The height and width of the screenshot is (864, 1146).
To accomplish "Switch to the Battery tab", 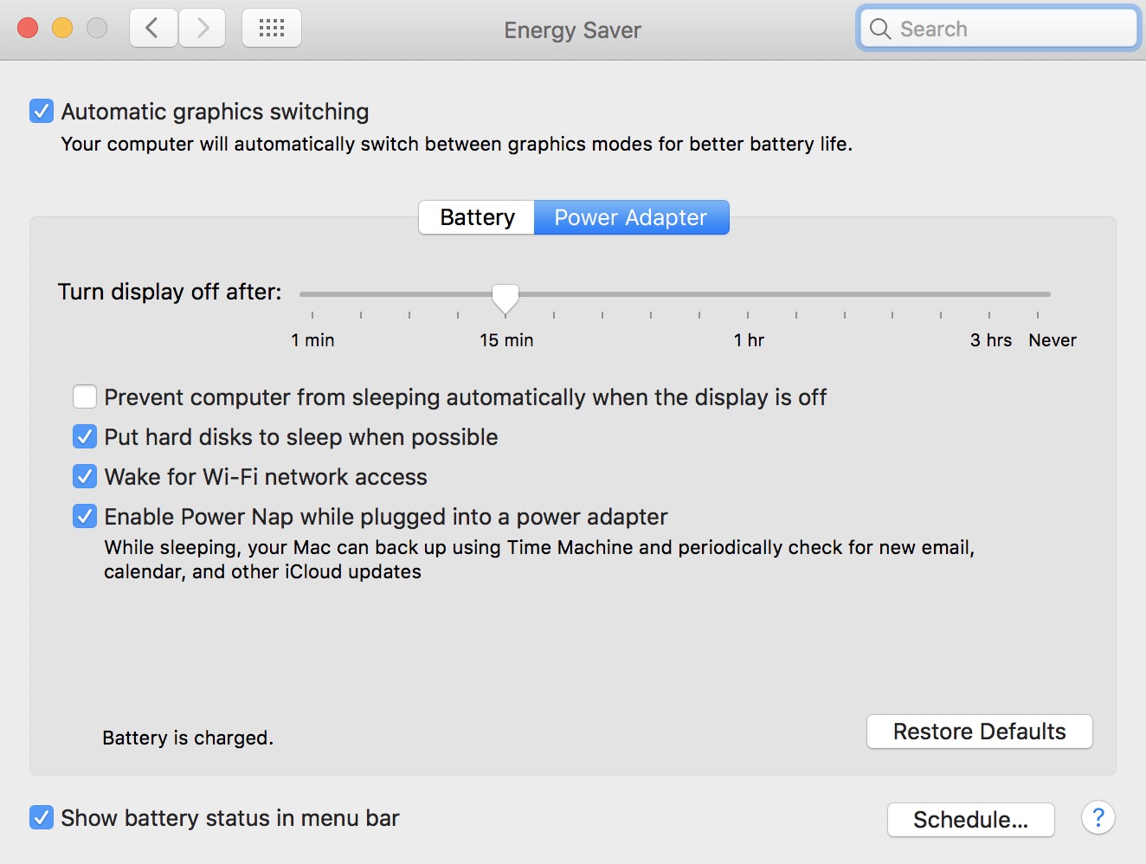I will [x=477, y=217].
